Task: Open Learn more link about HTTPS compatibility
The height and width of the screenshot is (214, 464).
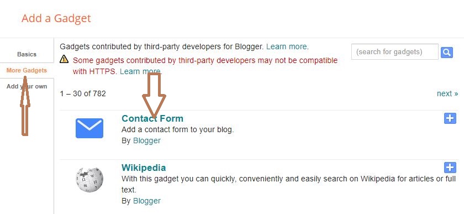Action: [140, 71]
